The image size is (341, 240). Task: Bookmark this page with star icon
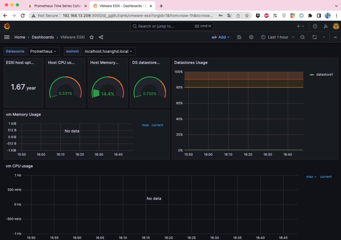pyautogui.click(x=247, y=16)
